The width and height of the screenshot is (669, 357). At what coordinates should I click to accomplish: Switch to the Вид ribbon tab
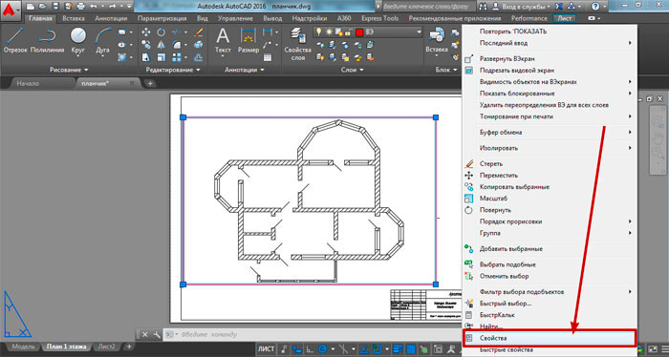(x=203, y=18)
